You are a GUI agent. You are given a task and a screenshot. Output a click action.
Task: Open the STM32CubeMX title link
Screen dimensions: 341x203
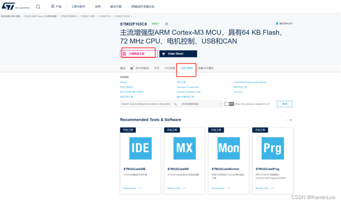[178, 169]
